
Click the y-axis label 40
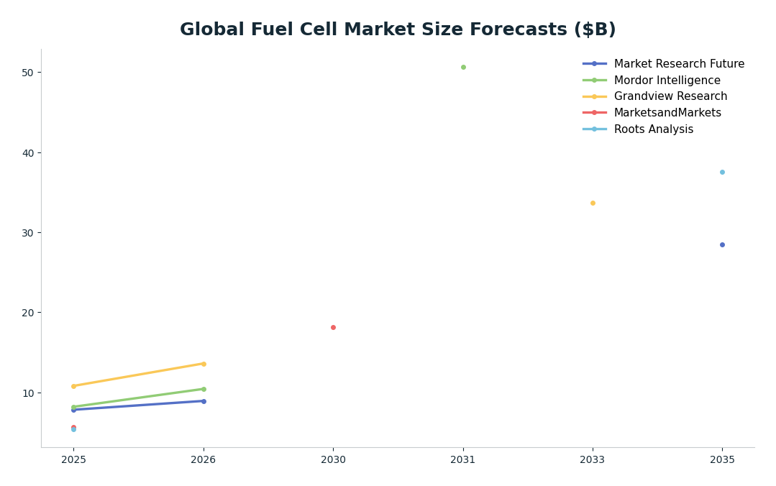tap(28, 153)
